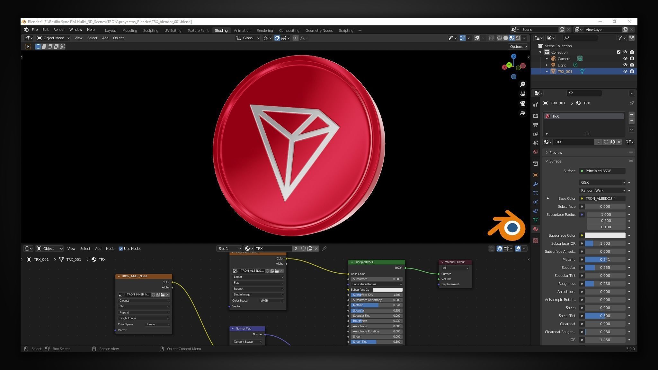658x370 pixels.
Task: Click TRON_ALBEDO.tif Base Color field
Action: click(x=602, y=198)
